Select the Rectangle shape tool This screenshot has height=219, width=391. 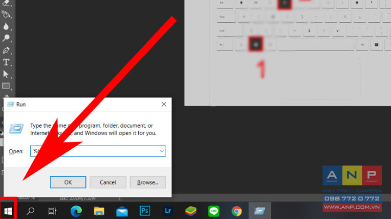click(6, 86)
